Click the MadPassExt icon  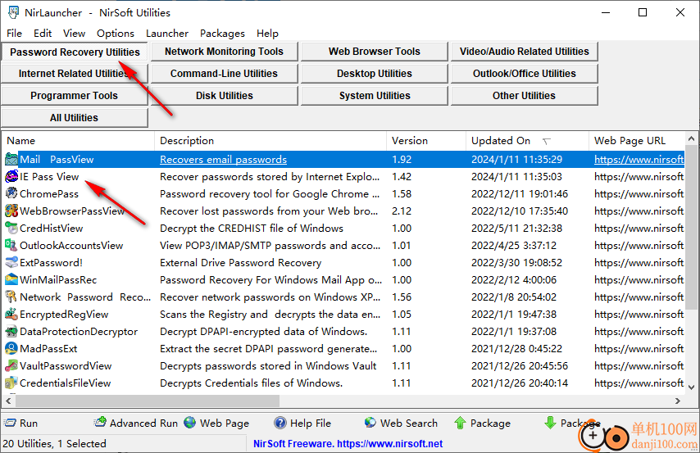pos(11,349)
